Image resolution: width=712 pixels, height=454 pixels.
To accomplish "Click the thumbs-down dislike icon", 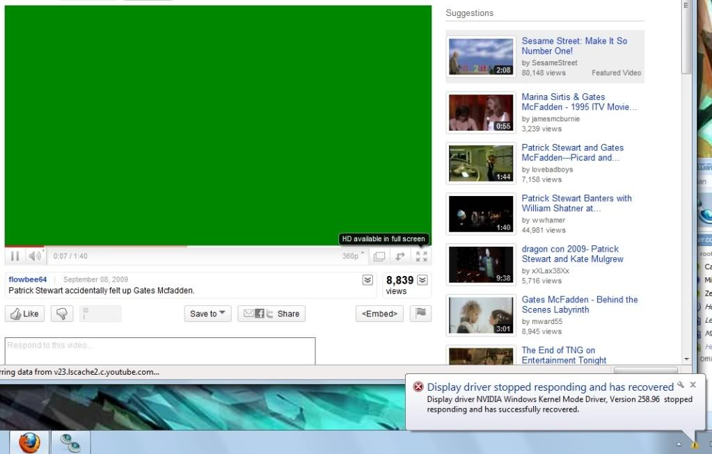I will coord(62,314).
